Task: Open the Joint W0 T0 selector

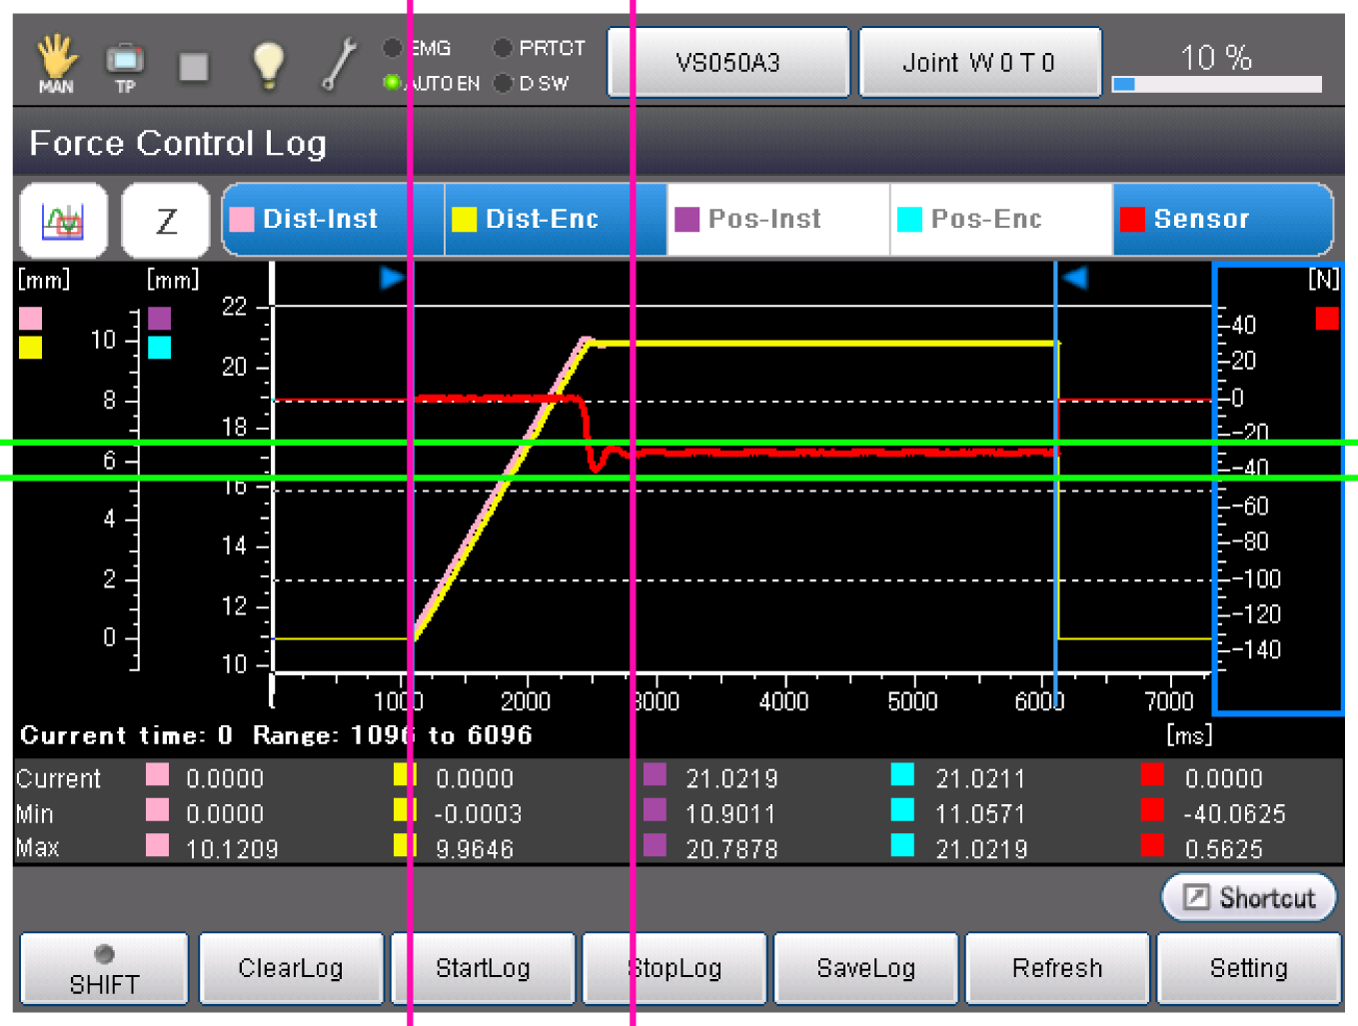Action: pos(979,63)
